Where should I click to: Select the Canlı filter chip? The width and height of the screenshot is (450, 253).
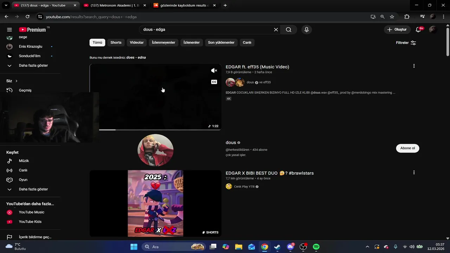coord(247,43)
